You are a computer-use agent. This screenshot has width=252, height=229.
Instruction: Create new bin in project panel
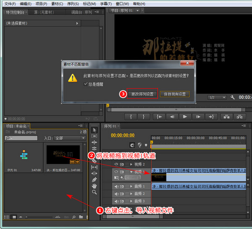coord(81,217)
